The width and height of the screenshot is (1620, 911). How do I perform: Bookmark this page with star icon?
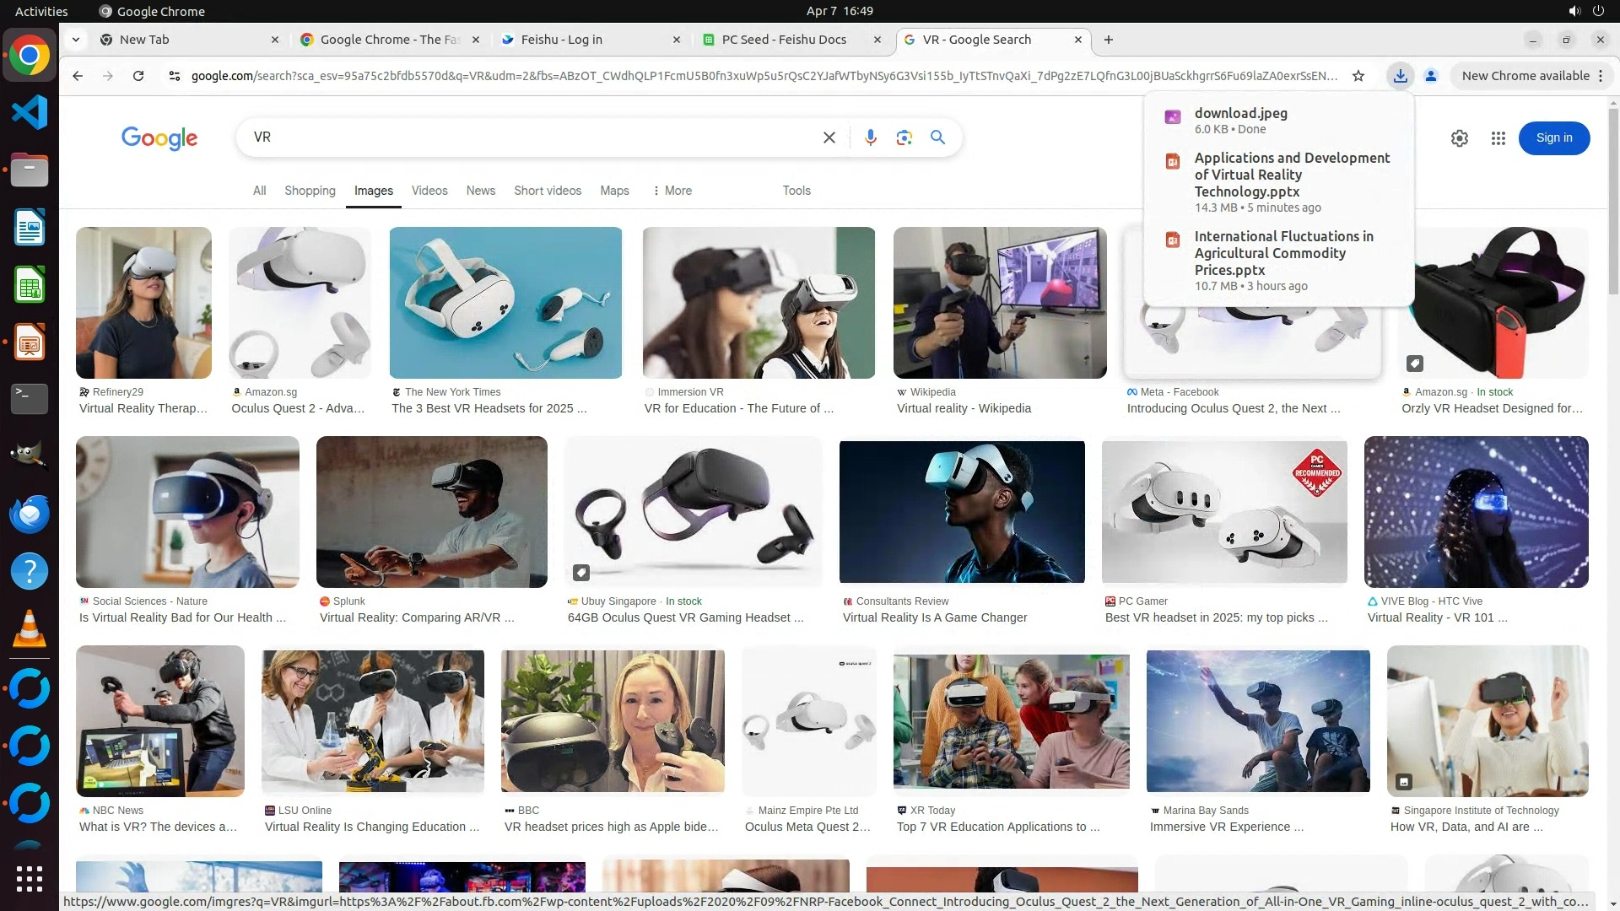point(1358,76)
